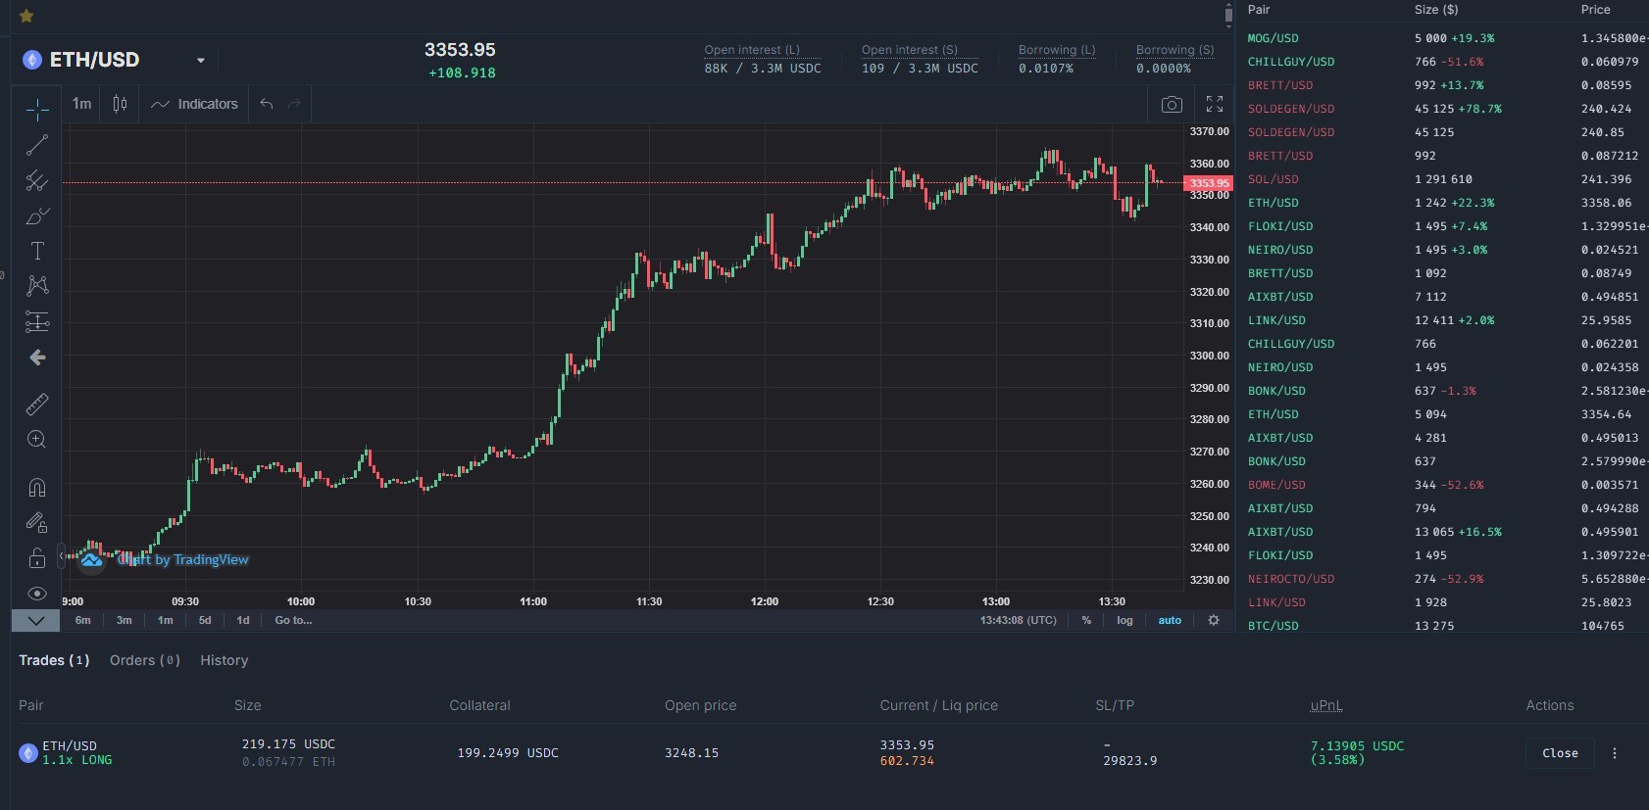
Task: Set chart range to 1m
Action: coord(166,620)
